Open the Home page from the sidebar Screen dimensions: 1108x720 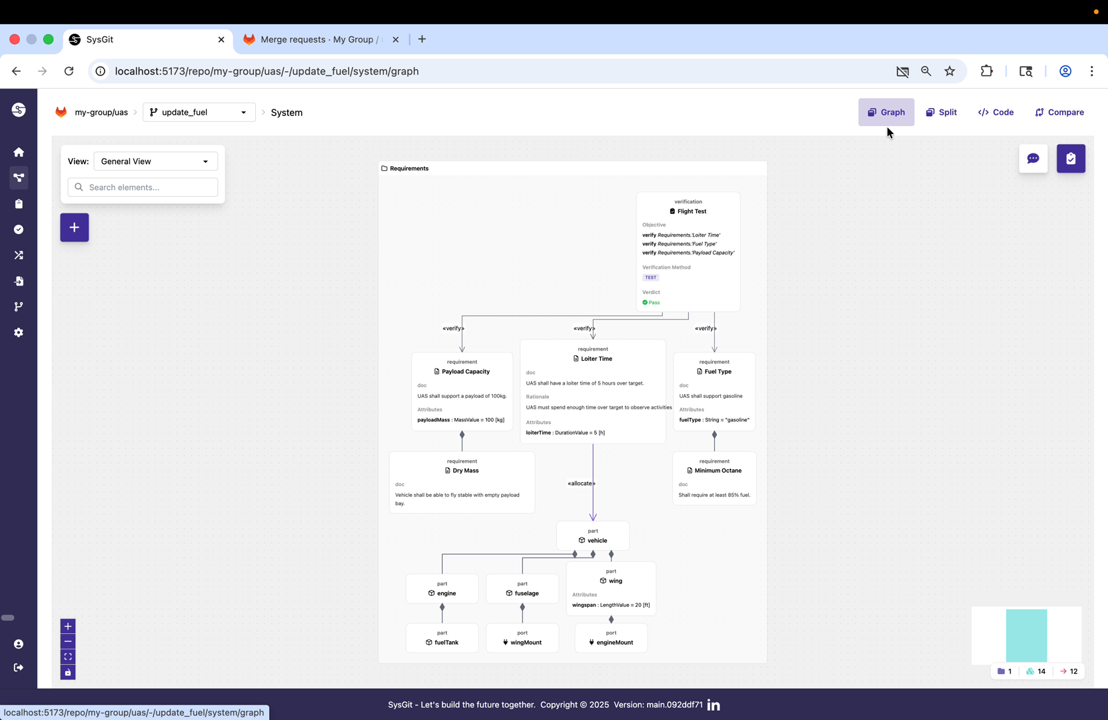19,152
